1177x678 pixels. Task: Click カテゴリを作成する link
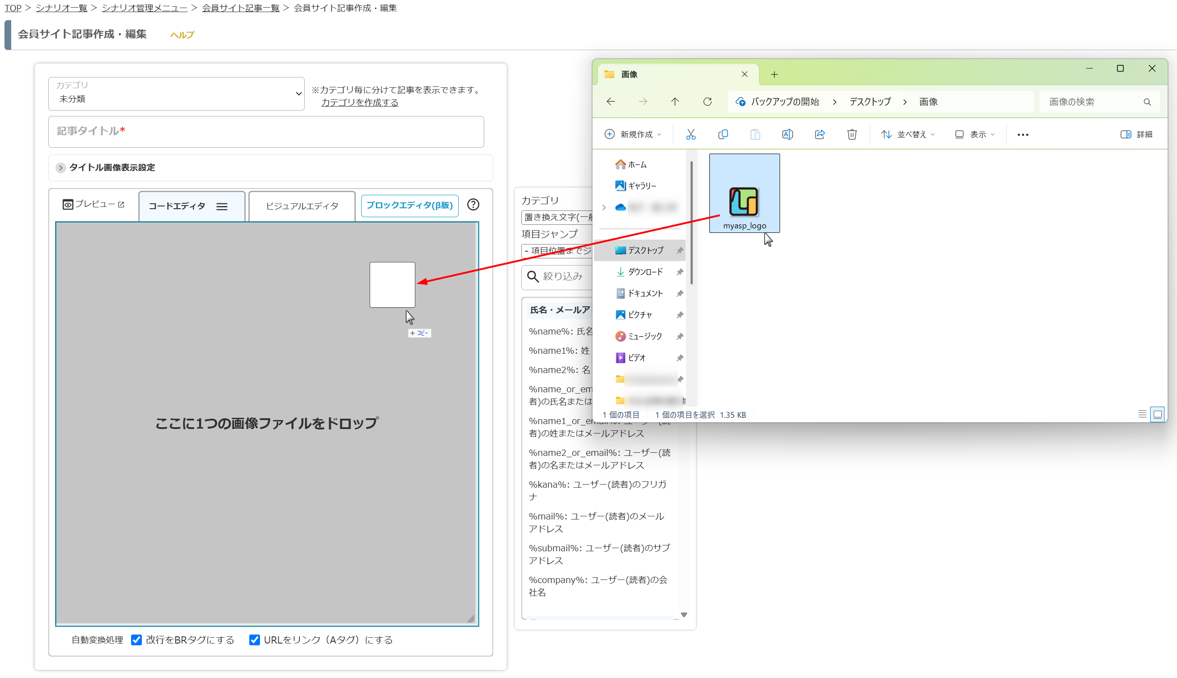pos(360,103)
